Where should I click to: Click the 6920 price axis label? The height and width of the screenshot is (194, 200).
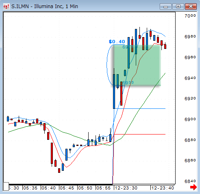[x=190, y=99]
